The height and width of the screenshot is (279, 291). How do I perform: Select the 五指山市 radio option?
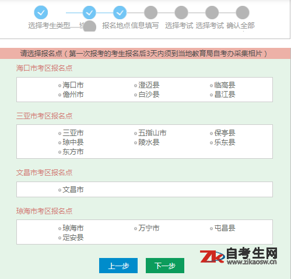tap(135, 134)
